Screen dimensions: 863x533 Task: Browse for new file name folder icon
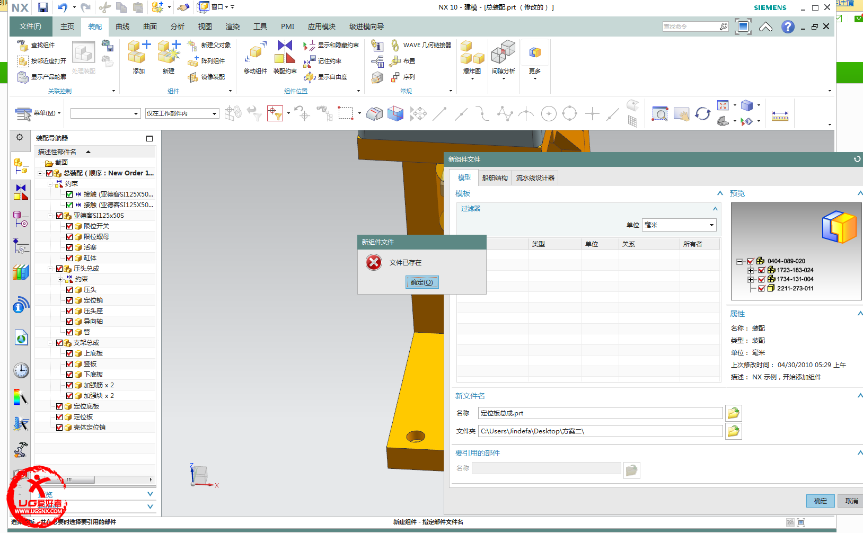[x=733, y=413]
